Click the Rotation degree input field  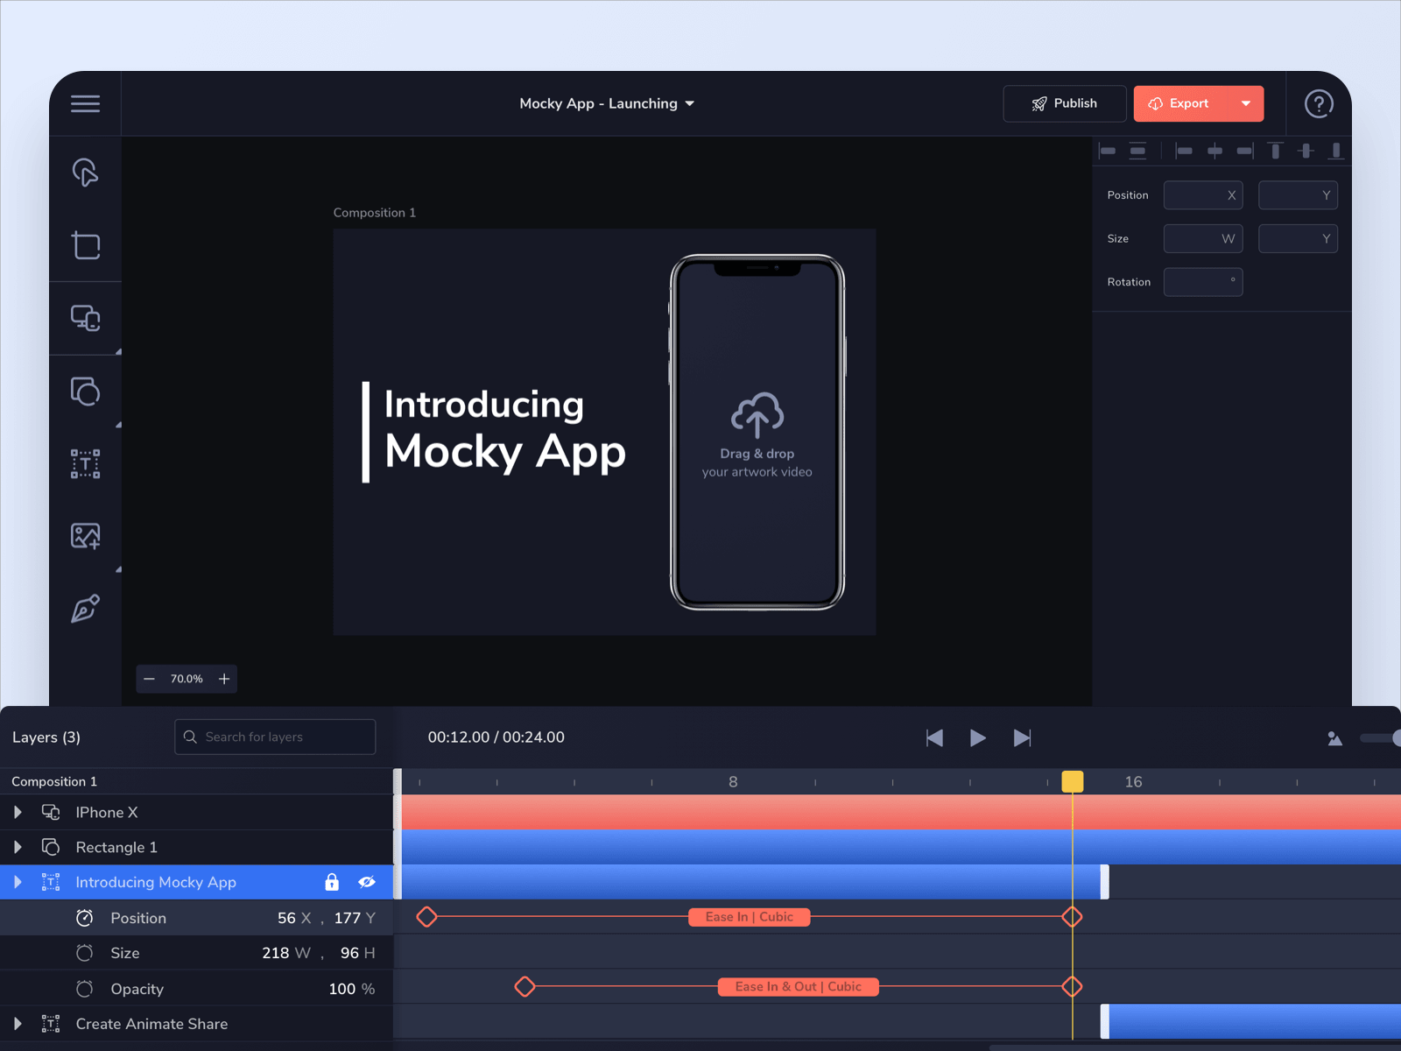point(1203,282)
